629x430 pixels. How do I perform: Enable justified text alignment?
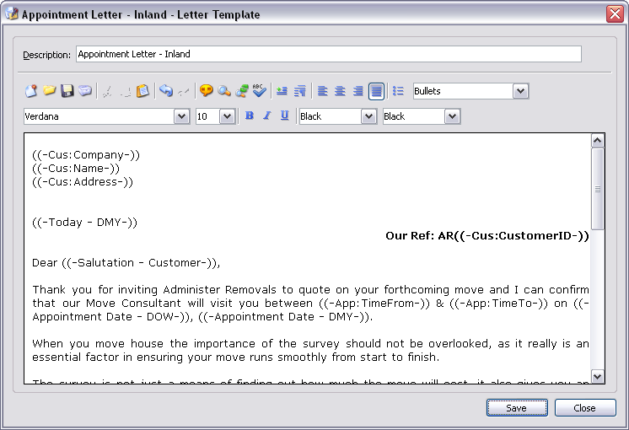(376, 91)
